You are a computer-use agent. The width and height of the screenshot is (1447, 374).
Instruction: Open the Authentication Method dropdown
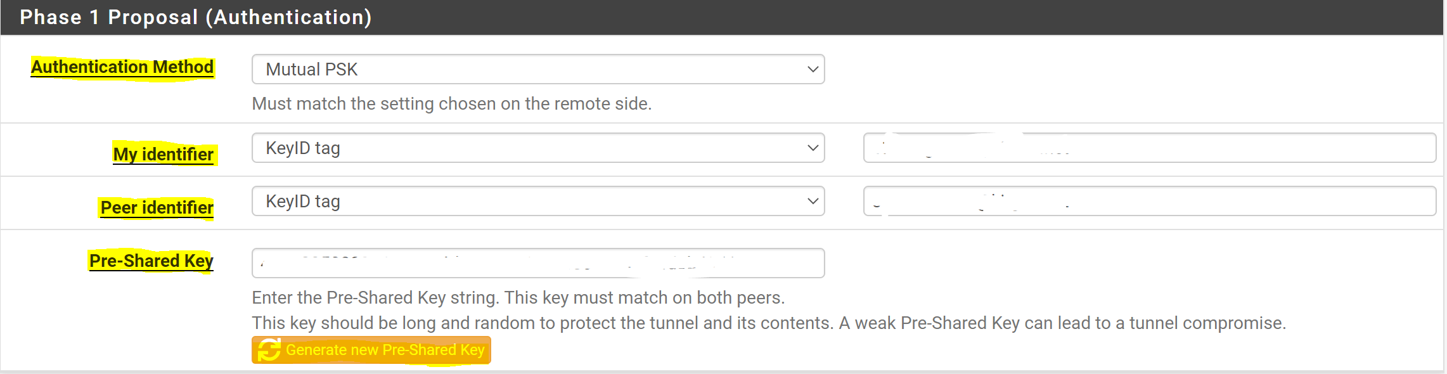537,69
